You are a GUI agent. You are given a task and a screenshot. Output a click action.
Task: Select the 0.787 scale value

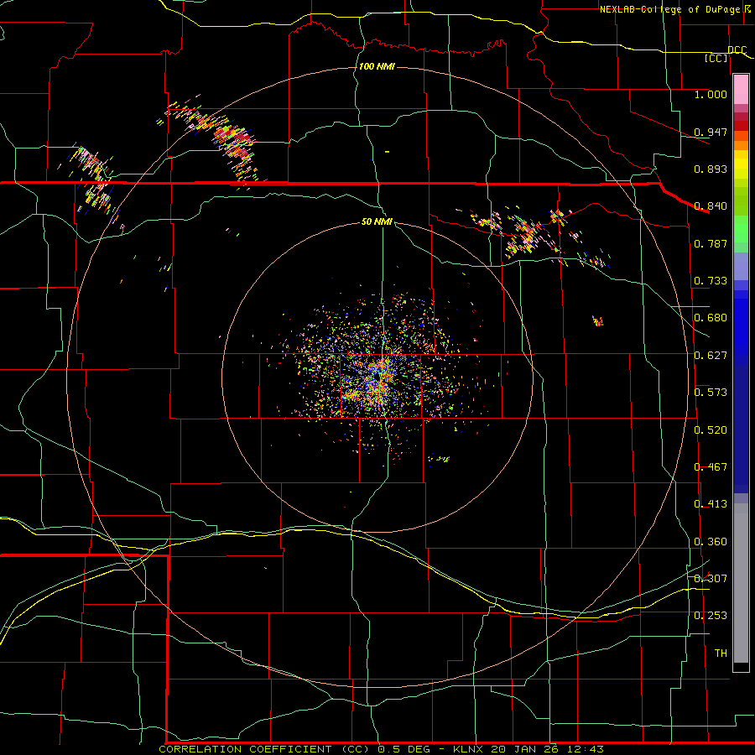point(711,243)
